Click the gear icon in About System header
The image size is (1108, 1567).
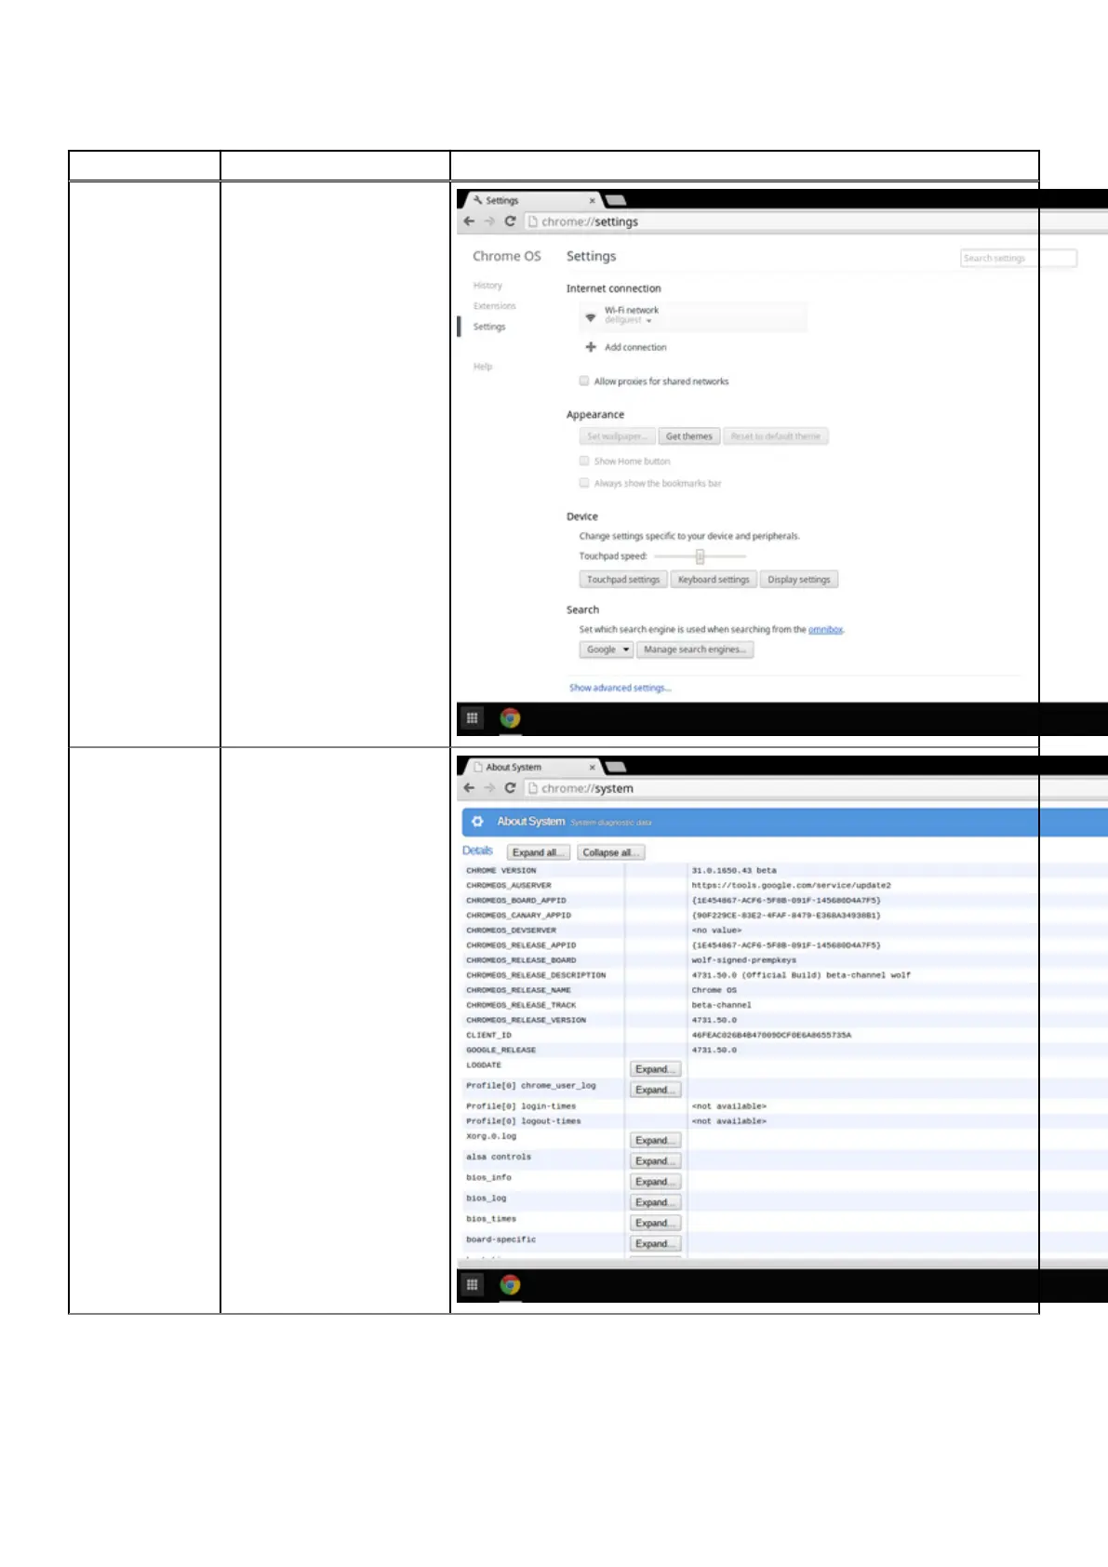[x=477, y=822]
